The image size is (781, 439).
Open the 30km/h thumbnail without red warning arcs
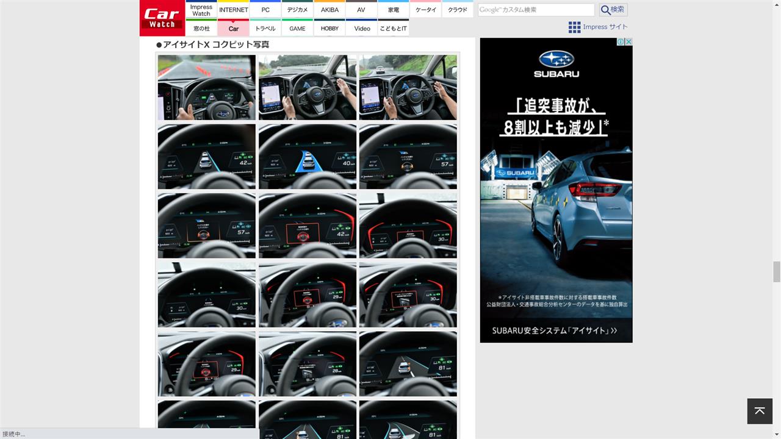(207, 295)
